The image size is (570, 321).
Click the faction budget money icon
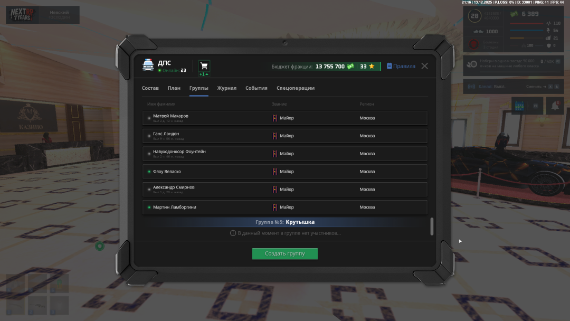[x=350, y=67]
